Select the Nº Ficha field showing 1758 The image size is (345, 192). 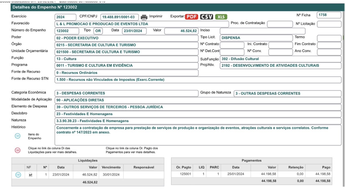[329, 15]
